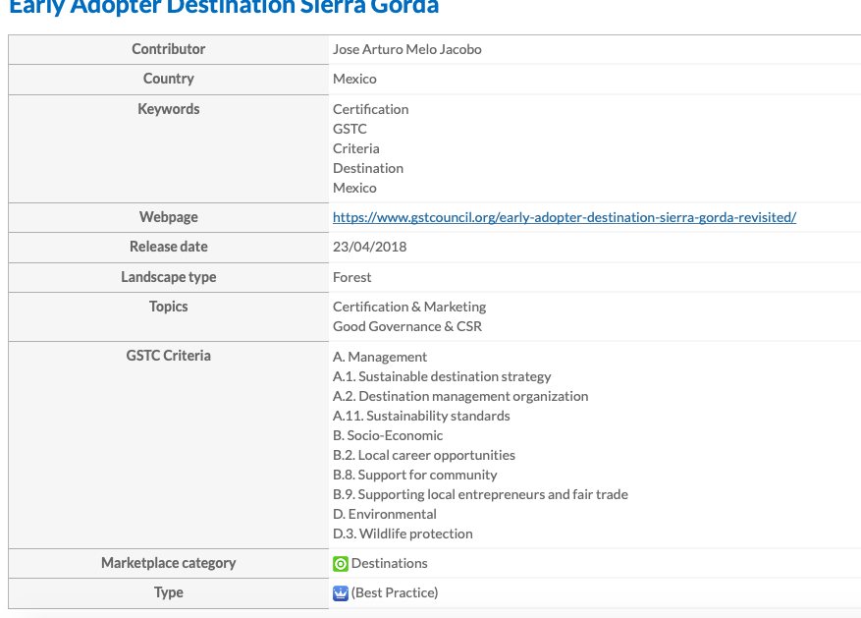Viewport: 861px width, 618px height.
Task: Select the Destinations marketplace category text
Action: pos(390,564)
